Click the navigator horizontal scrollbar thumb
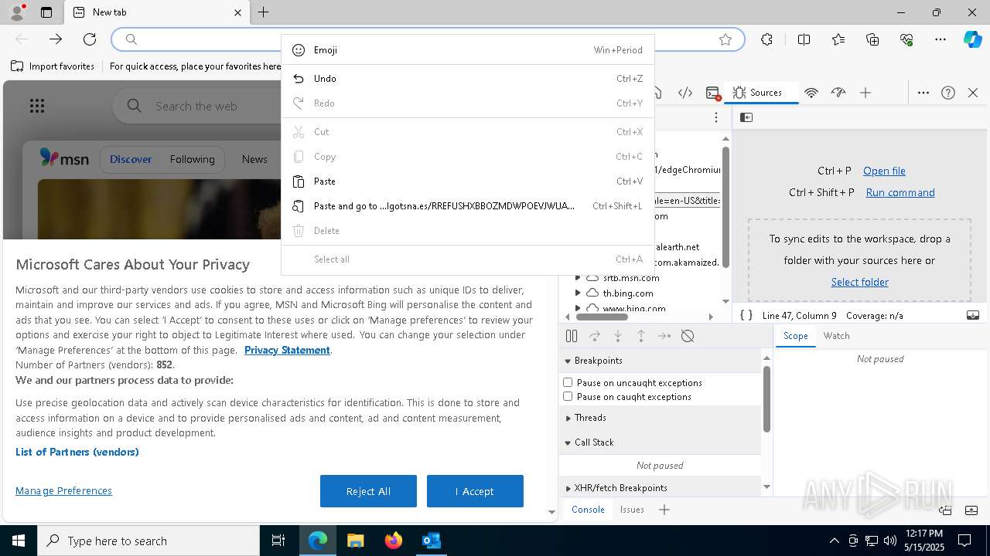 603,317
